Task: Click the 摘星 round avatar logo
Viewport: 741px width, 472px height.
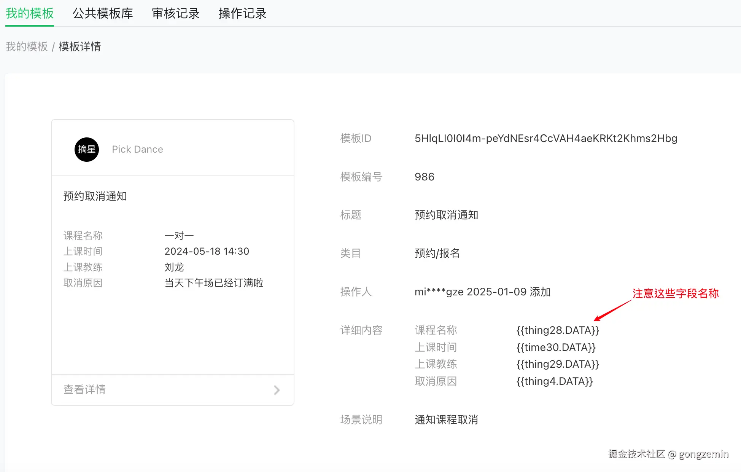Action: (86, 149)
